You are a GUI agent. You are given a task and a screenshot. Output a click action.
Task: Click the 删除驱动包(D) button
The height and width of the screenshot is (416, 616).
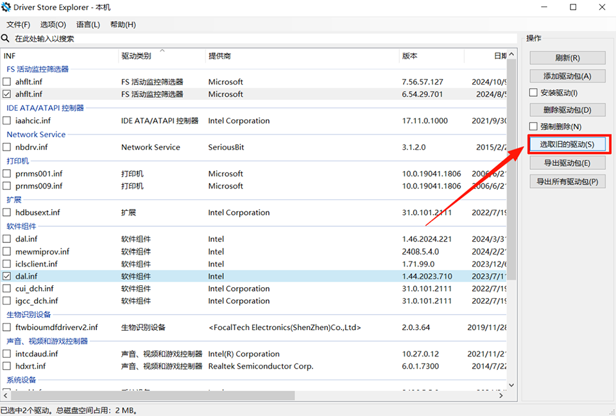pyautogui.click(x=567, y=110)
